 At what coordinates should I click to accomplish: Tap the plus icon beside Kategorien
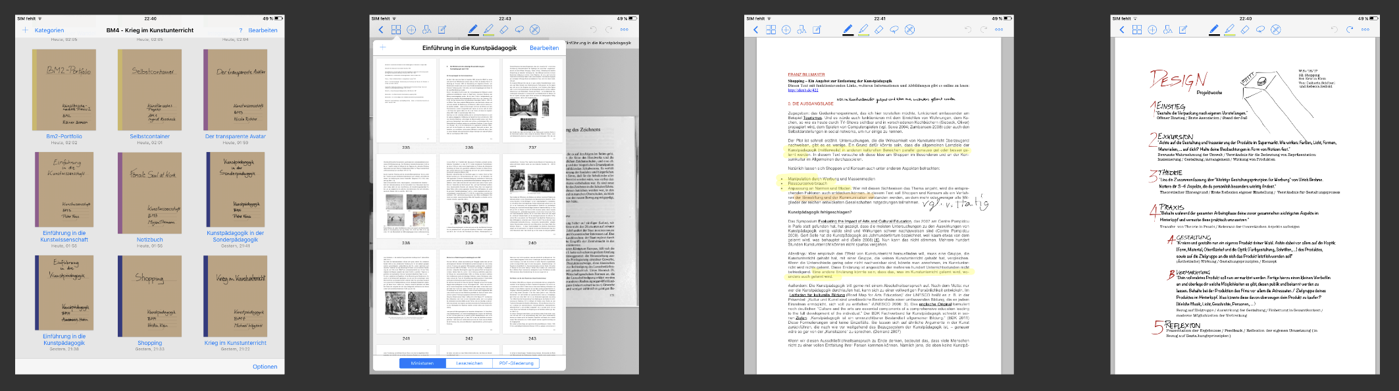(26, 30)
